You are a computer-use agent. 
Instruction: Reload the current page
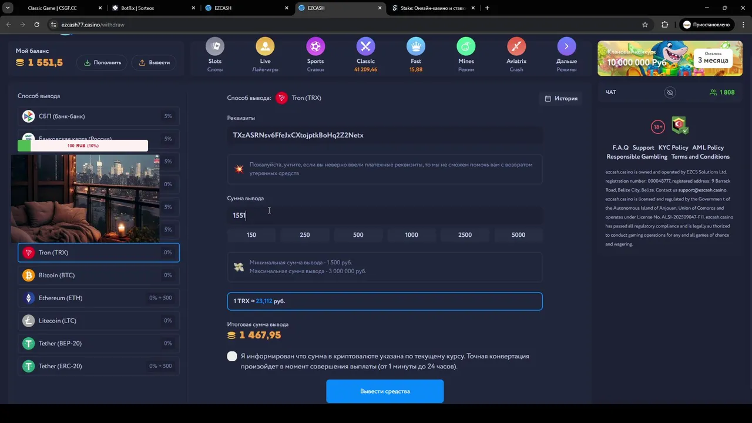coord(36,25)
